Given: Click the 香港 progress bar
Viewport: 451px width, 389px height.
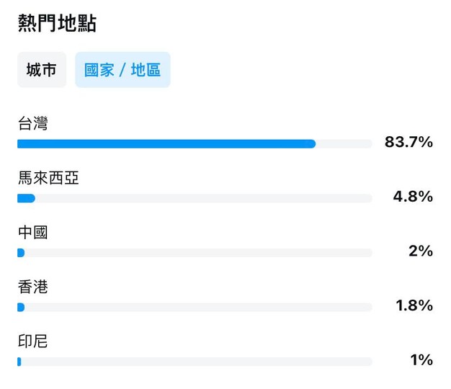Looking at the screenshot, I should pyautogui.click(x=195, y=308).
